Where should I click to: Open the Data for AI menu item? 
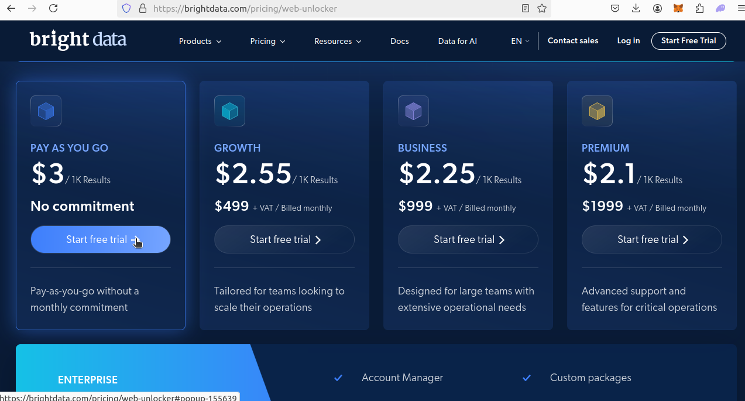click(x=458, y=41)
